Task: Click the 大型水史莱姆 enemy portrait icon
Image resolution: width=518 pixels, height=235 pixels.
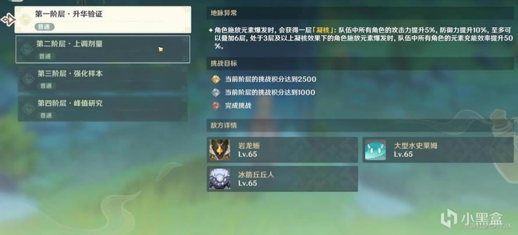Action: (x=375, y=150)
